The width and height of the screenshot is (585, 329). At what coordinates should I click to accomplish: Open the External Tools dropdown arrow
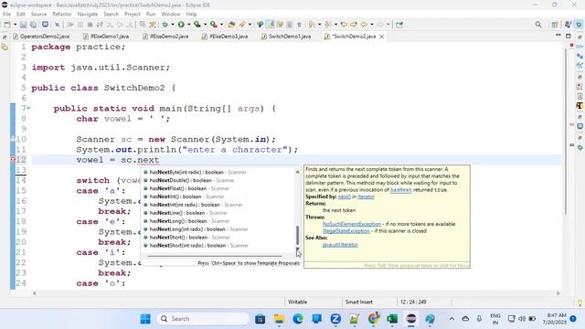[x=221, y=25]
